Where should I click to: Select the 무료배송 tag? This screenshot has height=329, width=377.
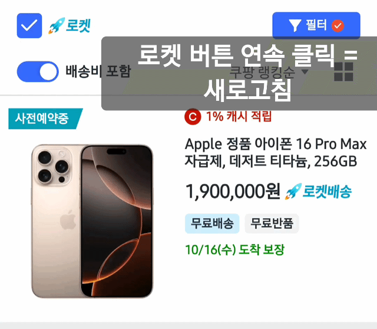tap(212, 223)
